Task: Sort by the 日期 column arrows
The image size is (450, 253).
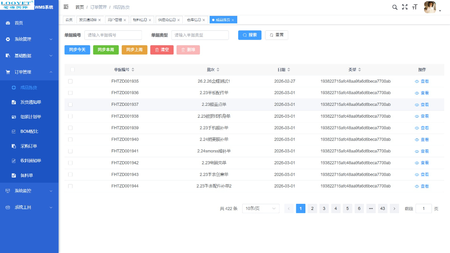Action: coord(290,69)
